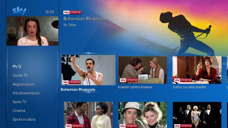This screenshot has height=128, width=228.
Task: Click Sky Cinema badge on the elderly couple tile
Action: (x=129, y=126)
